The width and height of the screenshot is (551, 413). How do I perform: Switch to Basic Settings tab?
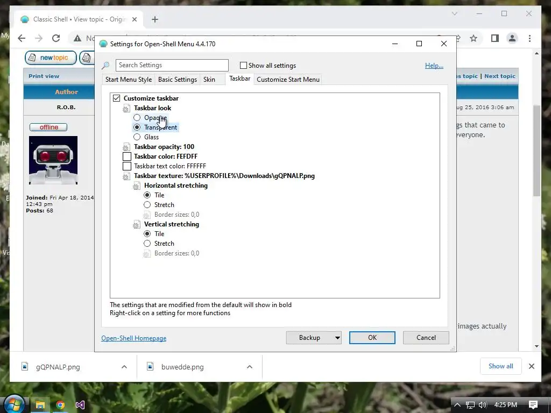point(178,80)
